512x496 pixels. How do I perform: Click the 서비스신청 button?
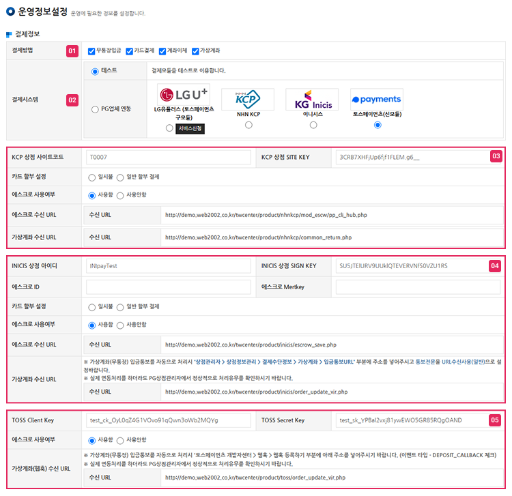click(190, 128)
